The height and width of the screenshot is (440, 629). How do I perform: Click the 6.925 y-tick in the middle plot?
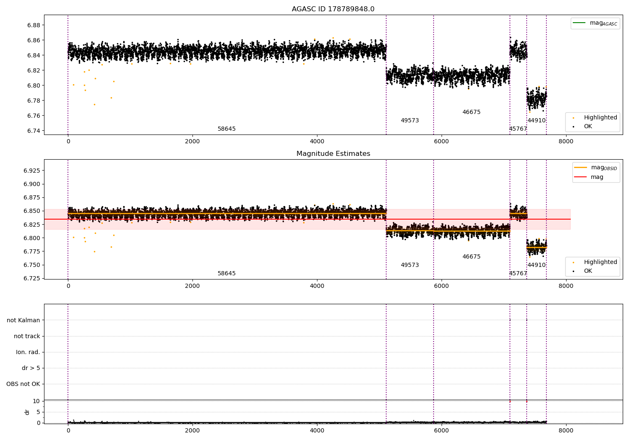click(x=32, y=171)
